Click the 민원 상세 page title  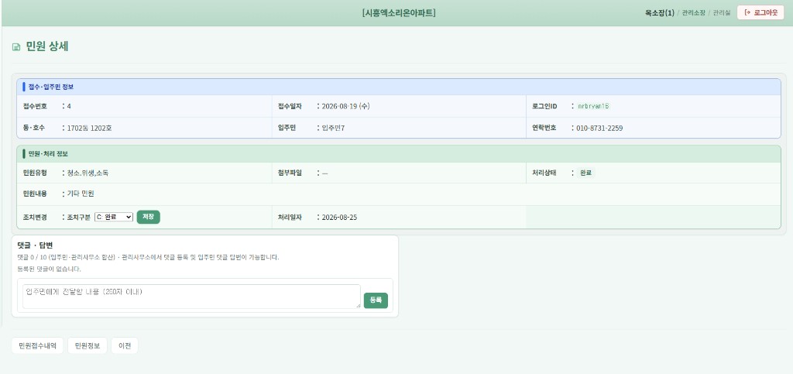tap(47, 46)
